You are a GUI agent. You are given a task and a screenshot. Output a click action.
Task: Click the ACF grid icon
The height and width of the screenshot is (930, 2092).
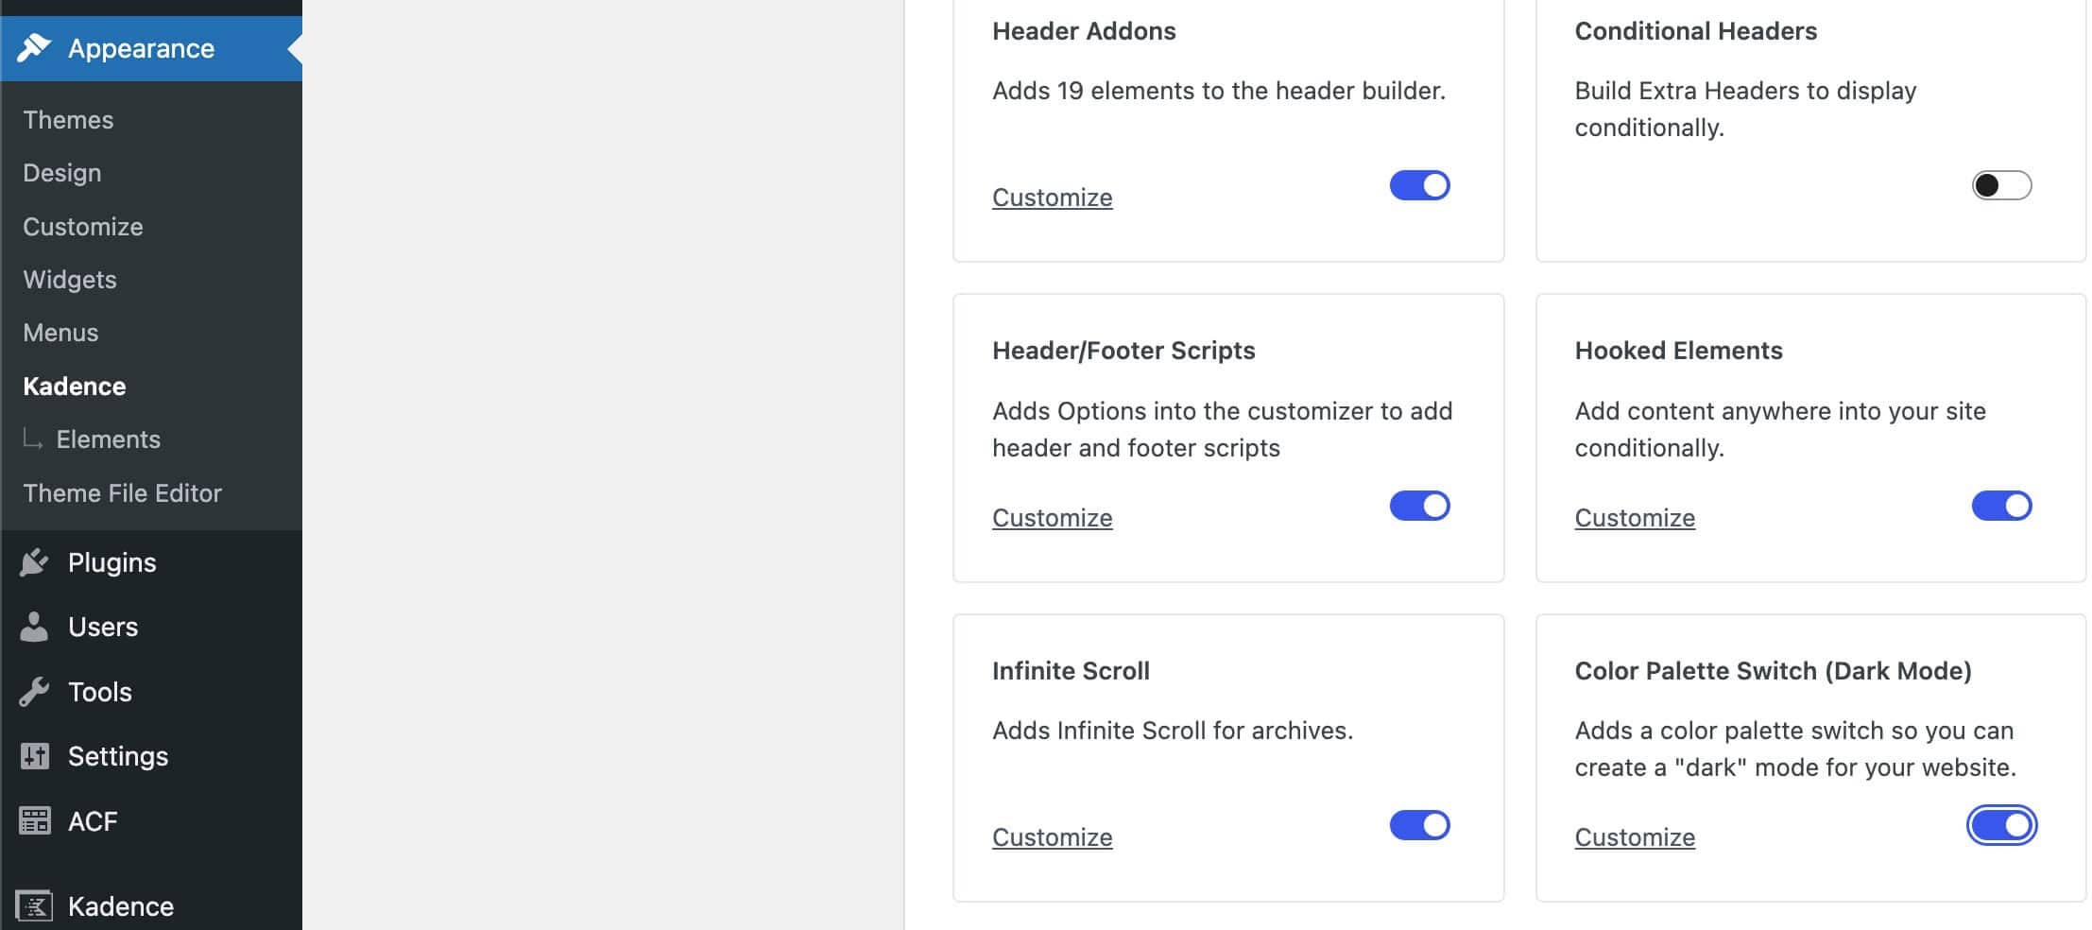[34, 821]
